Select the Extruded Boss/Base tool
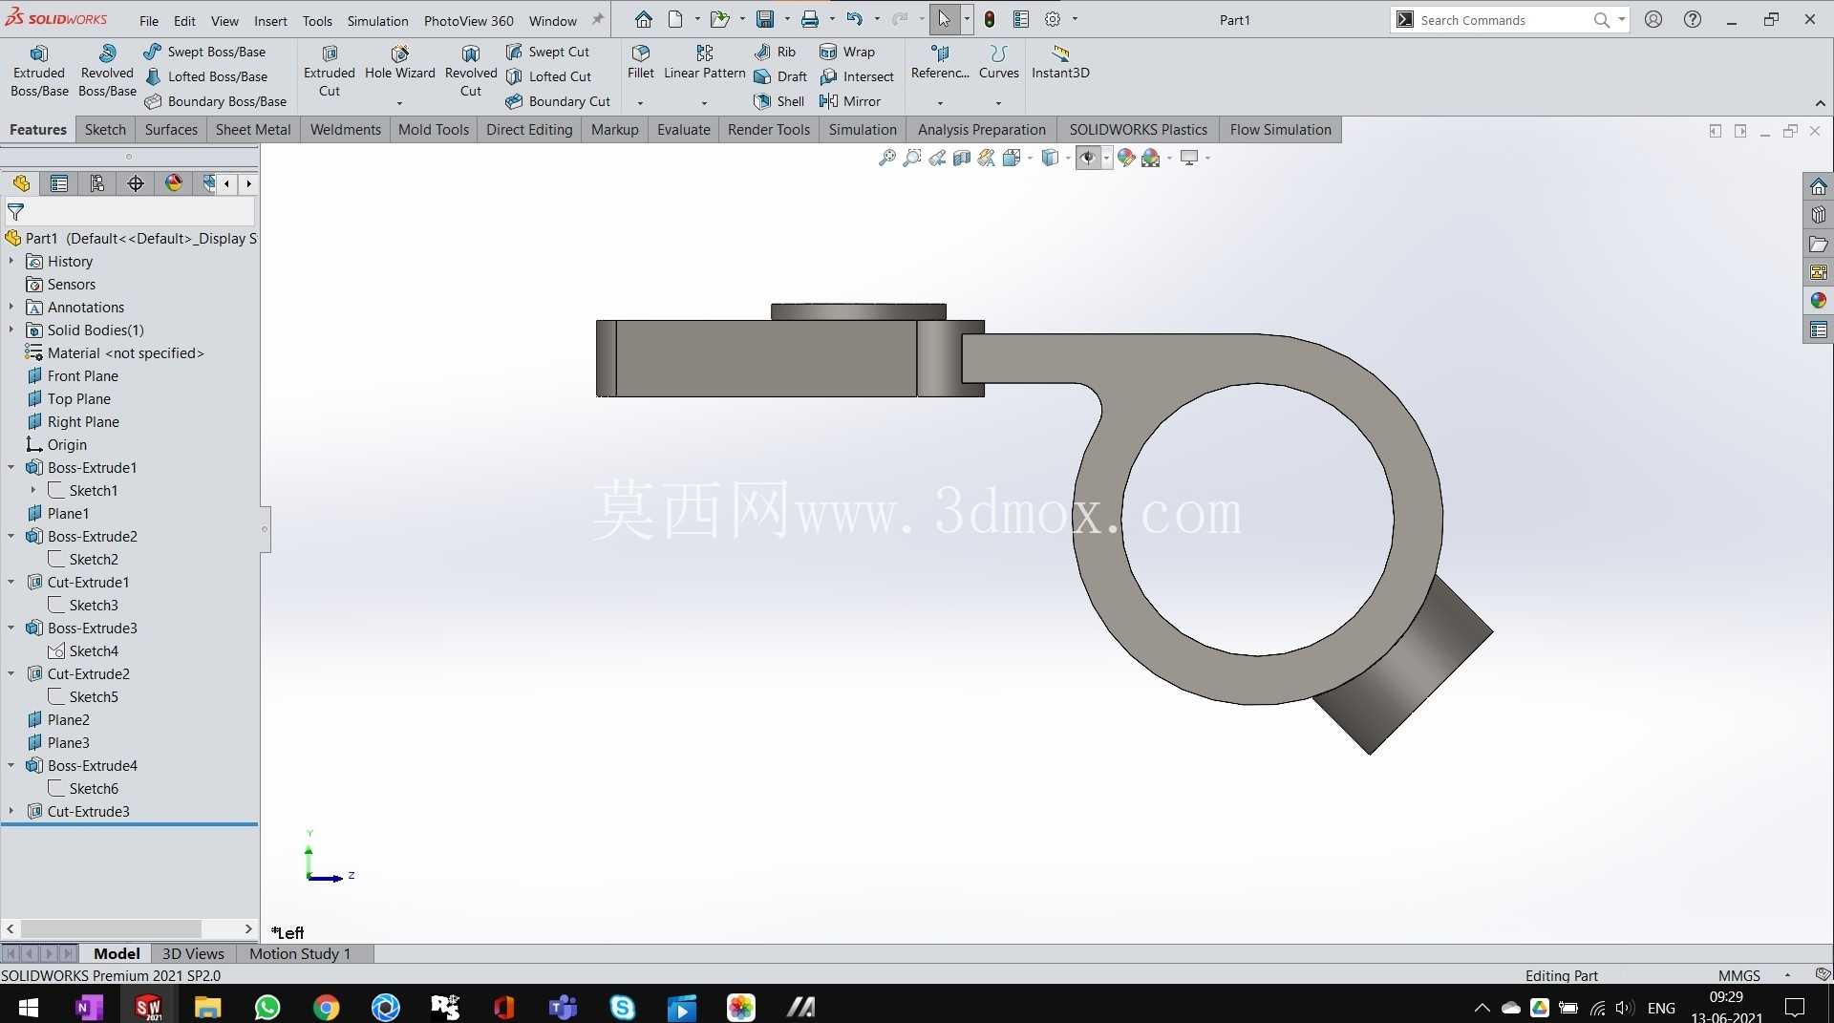Viewport: 1834px width, 1023px height. coord(39,71)
